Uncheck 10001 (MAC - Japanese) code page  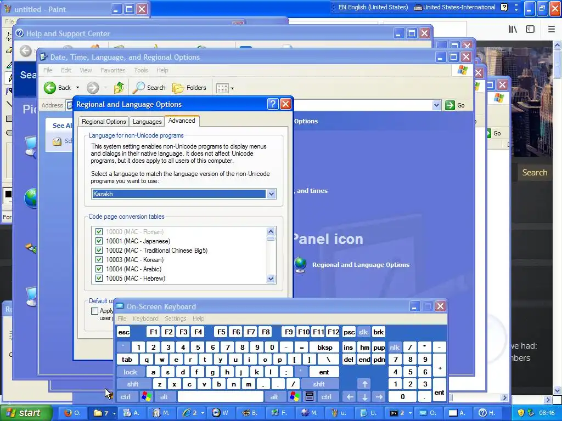[x=99, y=241]
